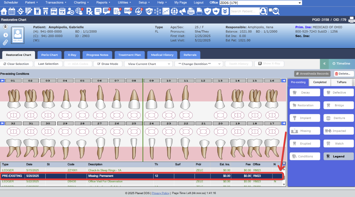The image size is (355, 197).
Task: Select the Impacted condition button
Action: pos(338,131)
